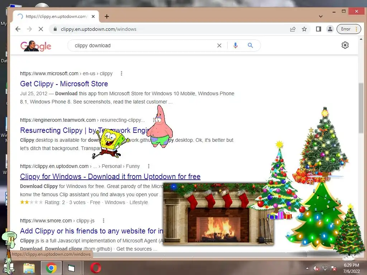This screenshot has height=275, width=367.
Task: Open Google quick settings gear
Action: [x=345, y=45]
